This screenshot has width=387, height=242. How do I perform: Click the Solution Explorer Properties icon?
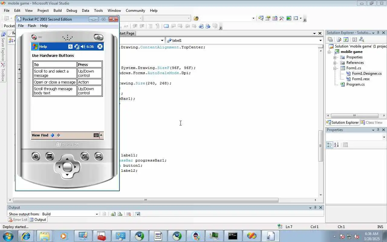coord(330,40)
